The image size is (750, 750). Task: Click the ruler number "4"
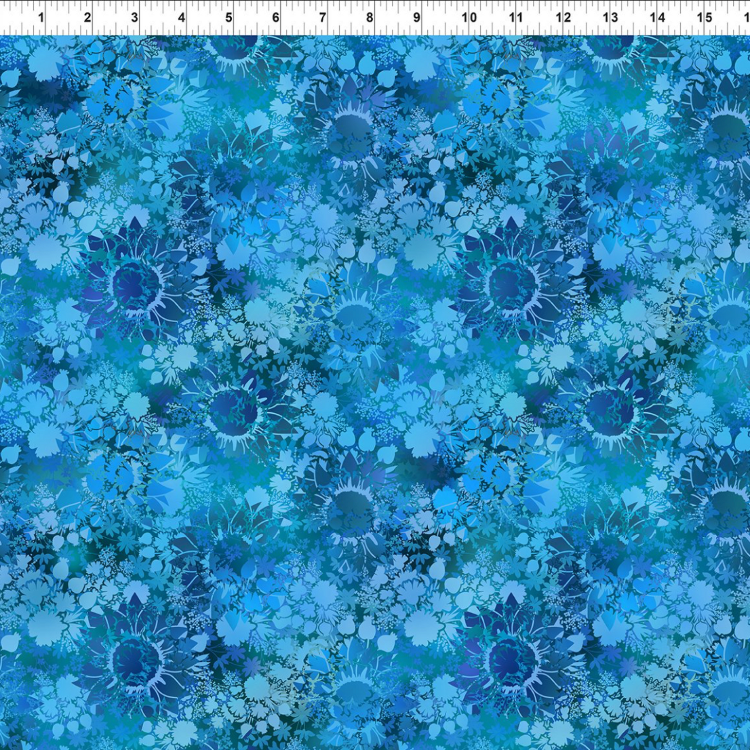(182, 17)
